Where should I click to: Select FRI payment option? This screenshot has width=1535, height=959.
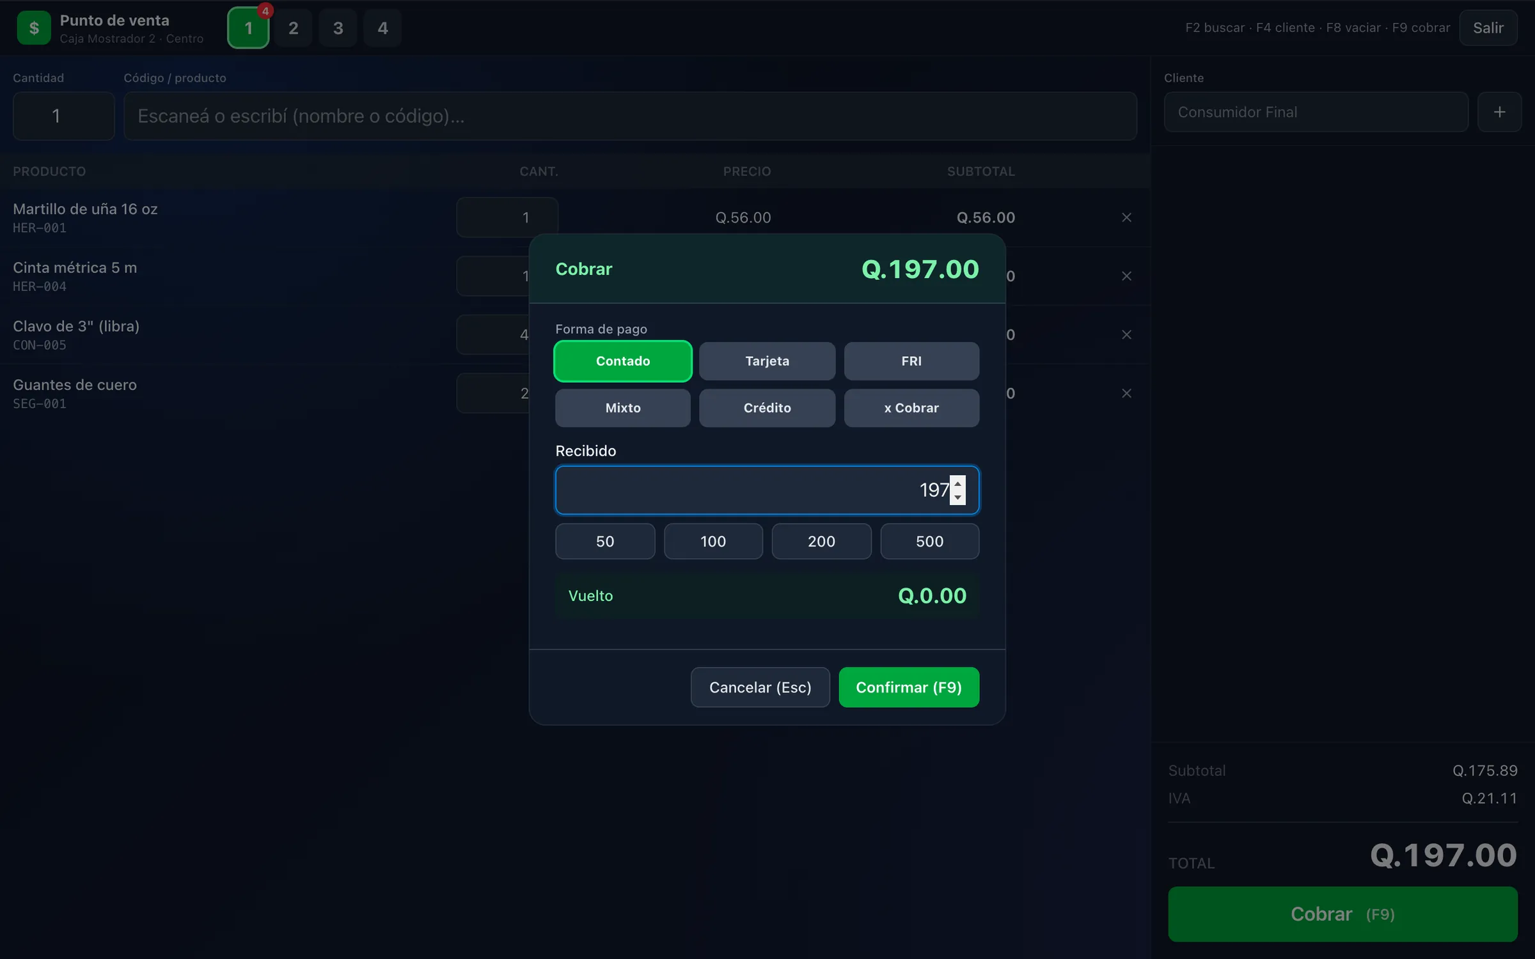911,361
